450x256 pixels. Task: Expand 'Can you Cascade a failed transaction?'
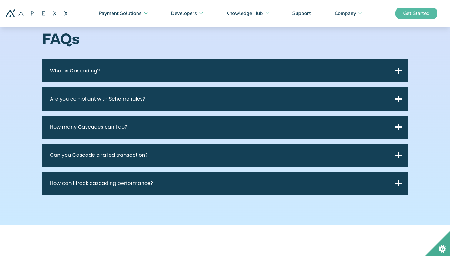coord(225,155)
